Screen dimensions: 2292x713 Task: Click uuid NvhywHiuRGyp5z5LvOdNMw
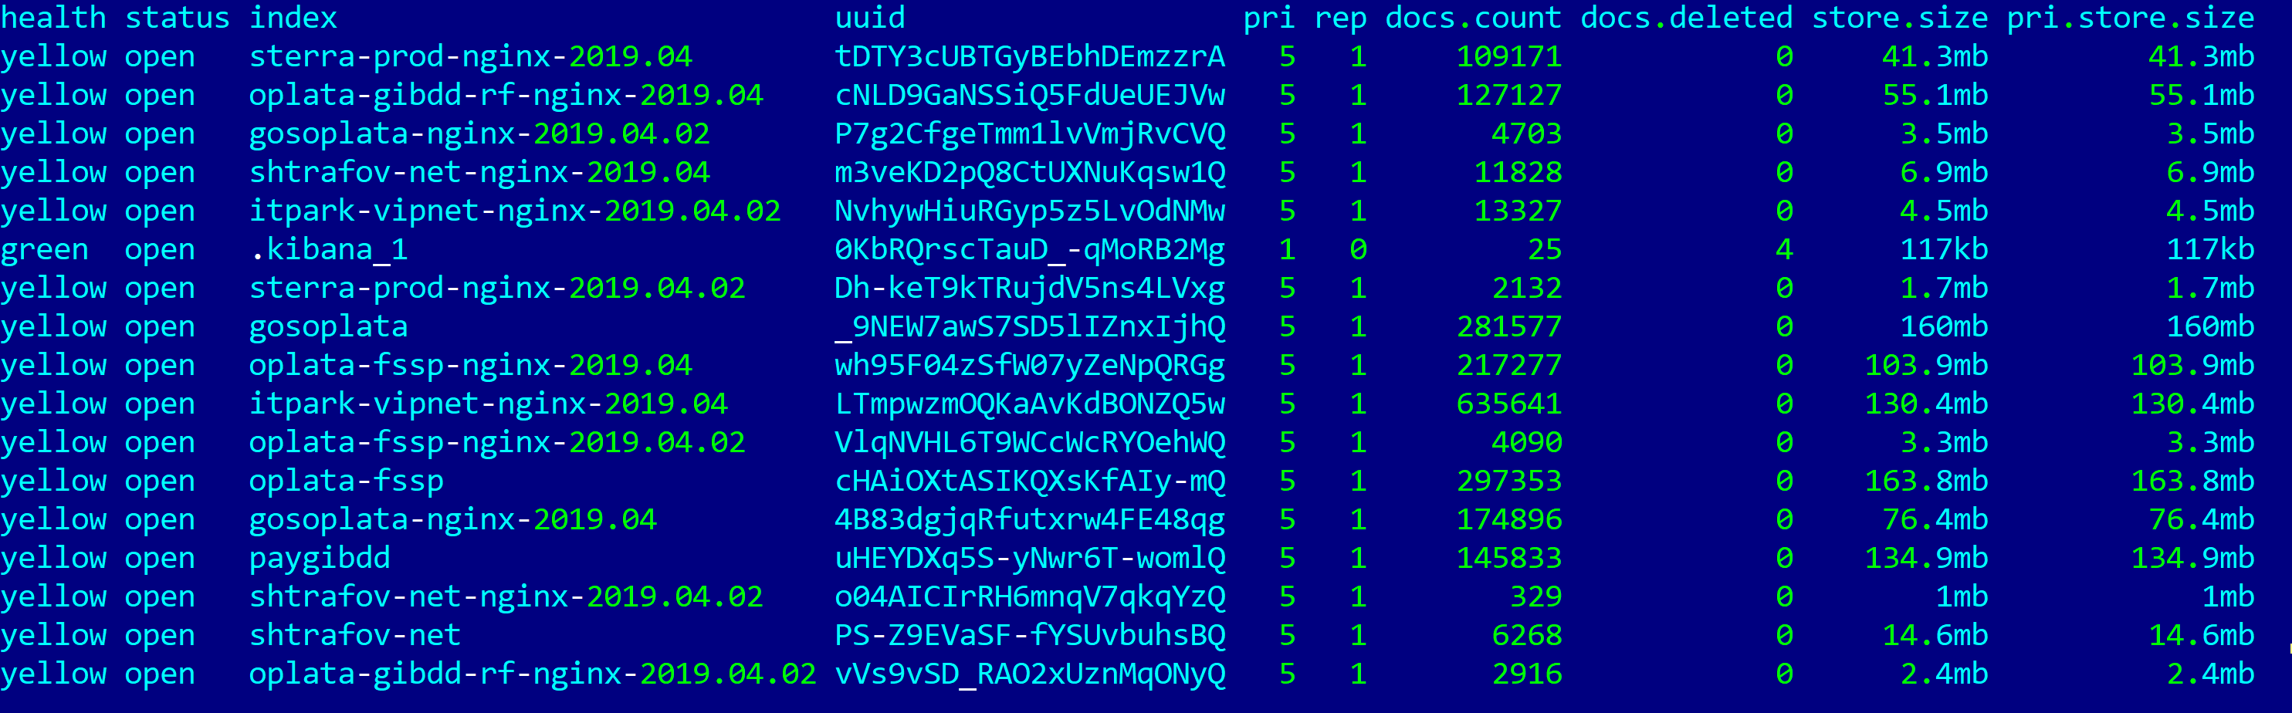[1031, 211]
